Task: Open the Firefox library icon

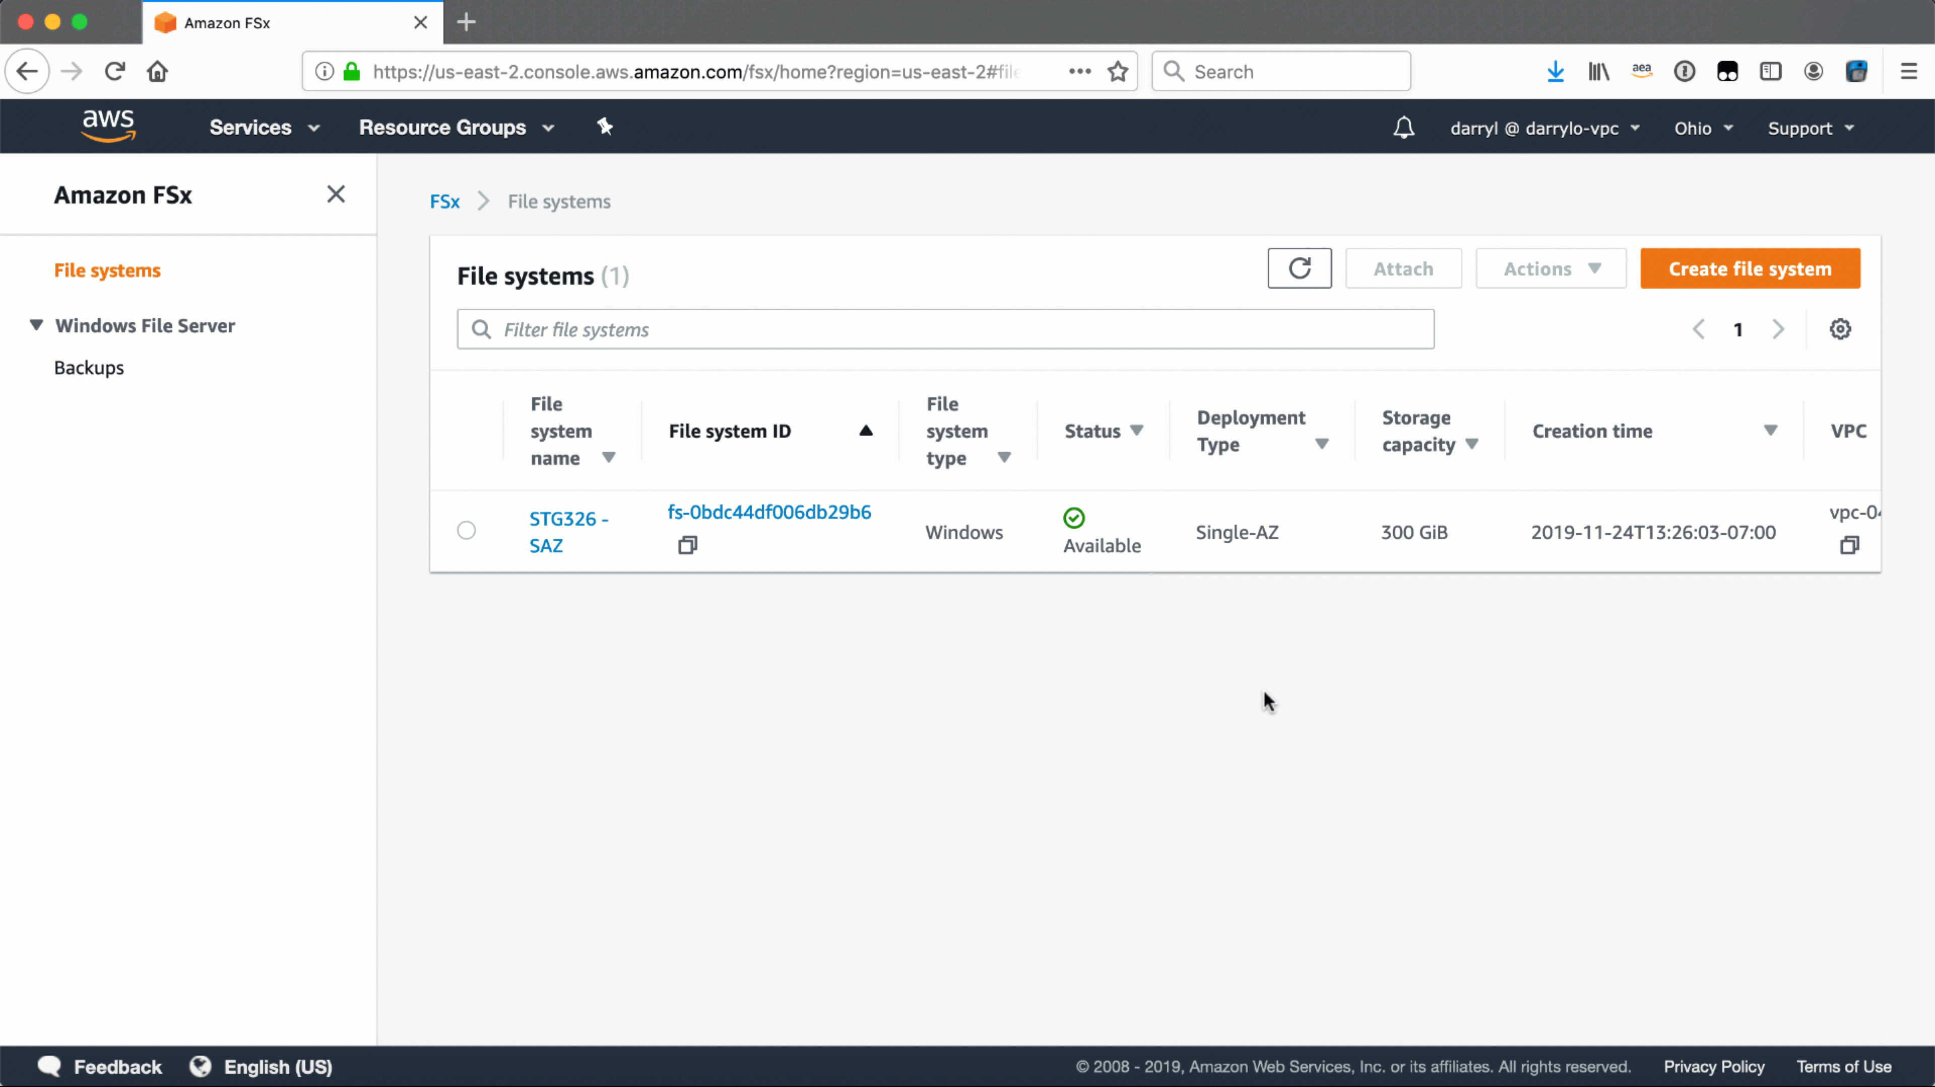Action: click(x=1598, y=72)
